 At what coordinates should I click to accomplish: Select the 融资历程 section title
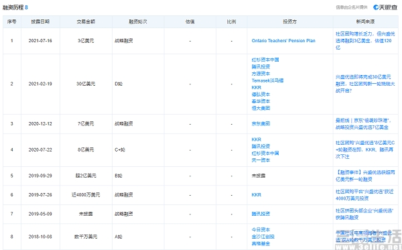click(x=13, y=7)
